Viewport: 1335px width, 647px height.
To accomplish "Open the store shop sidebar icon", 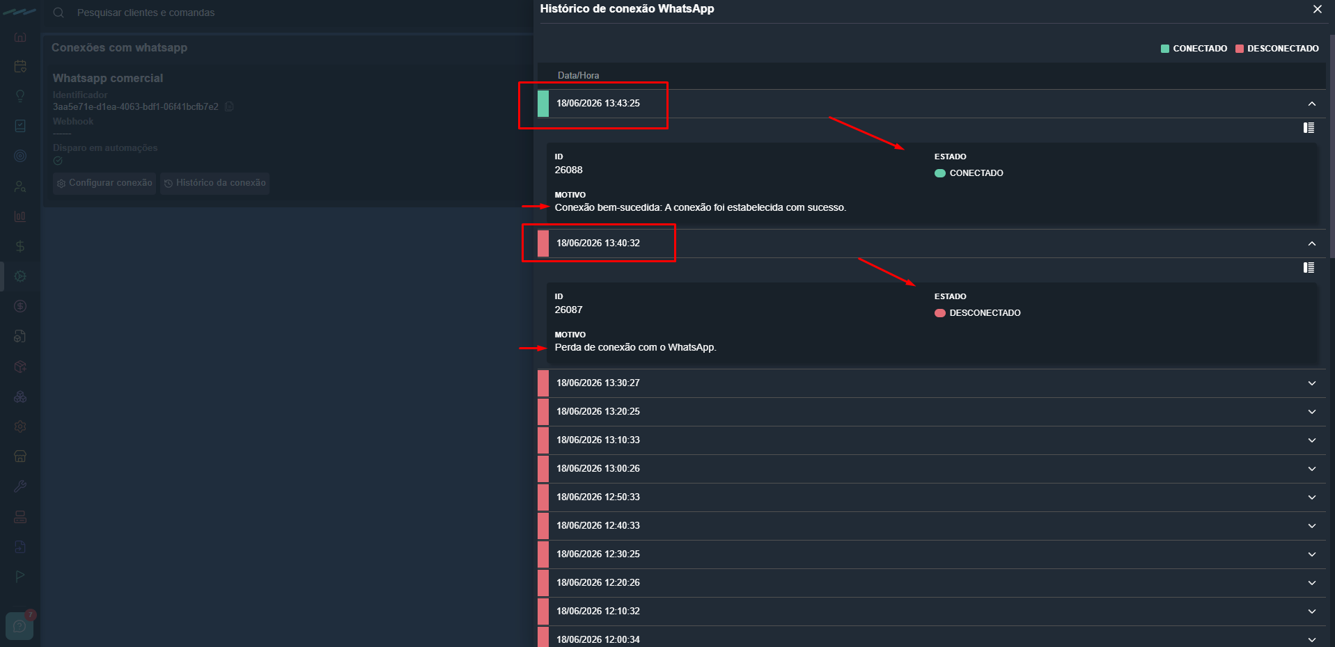I will tap(20, 456).
